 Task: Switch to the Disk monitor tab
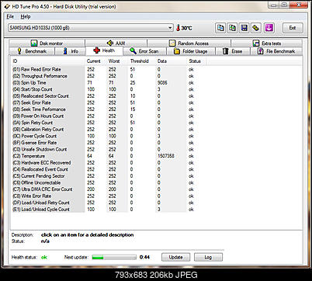click(47, 43)
